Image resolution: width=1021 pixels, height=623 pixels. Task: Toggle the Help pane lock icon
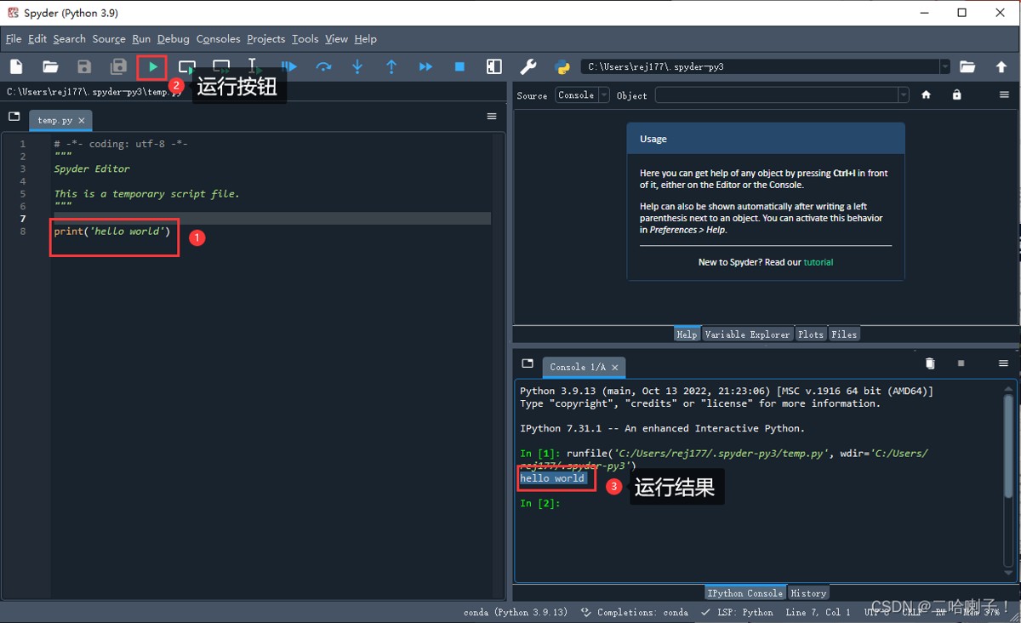pos(956,95)
